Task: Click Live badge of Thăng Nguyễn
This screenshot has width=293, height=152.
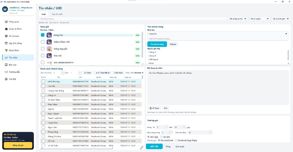Action: click(x=138, y=49)
